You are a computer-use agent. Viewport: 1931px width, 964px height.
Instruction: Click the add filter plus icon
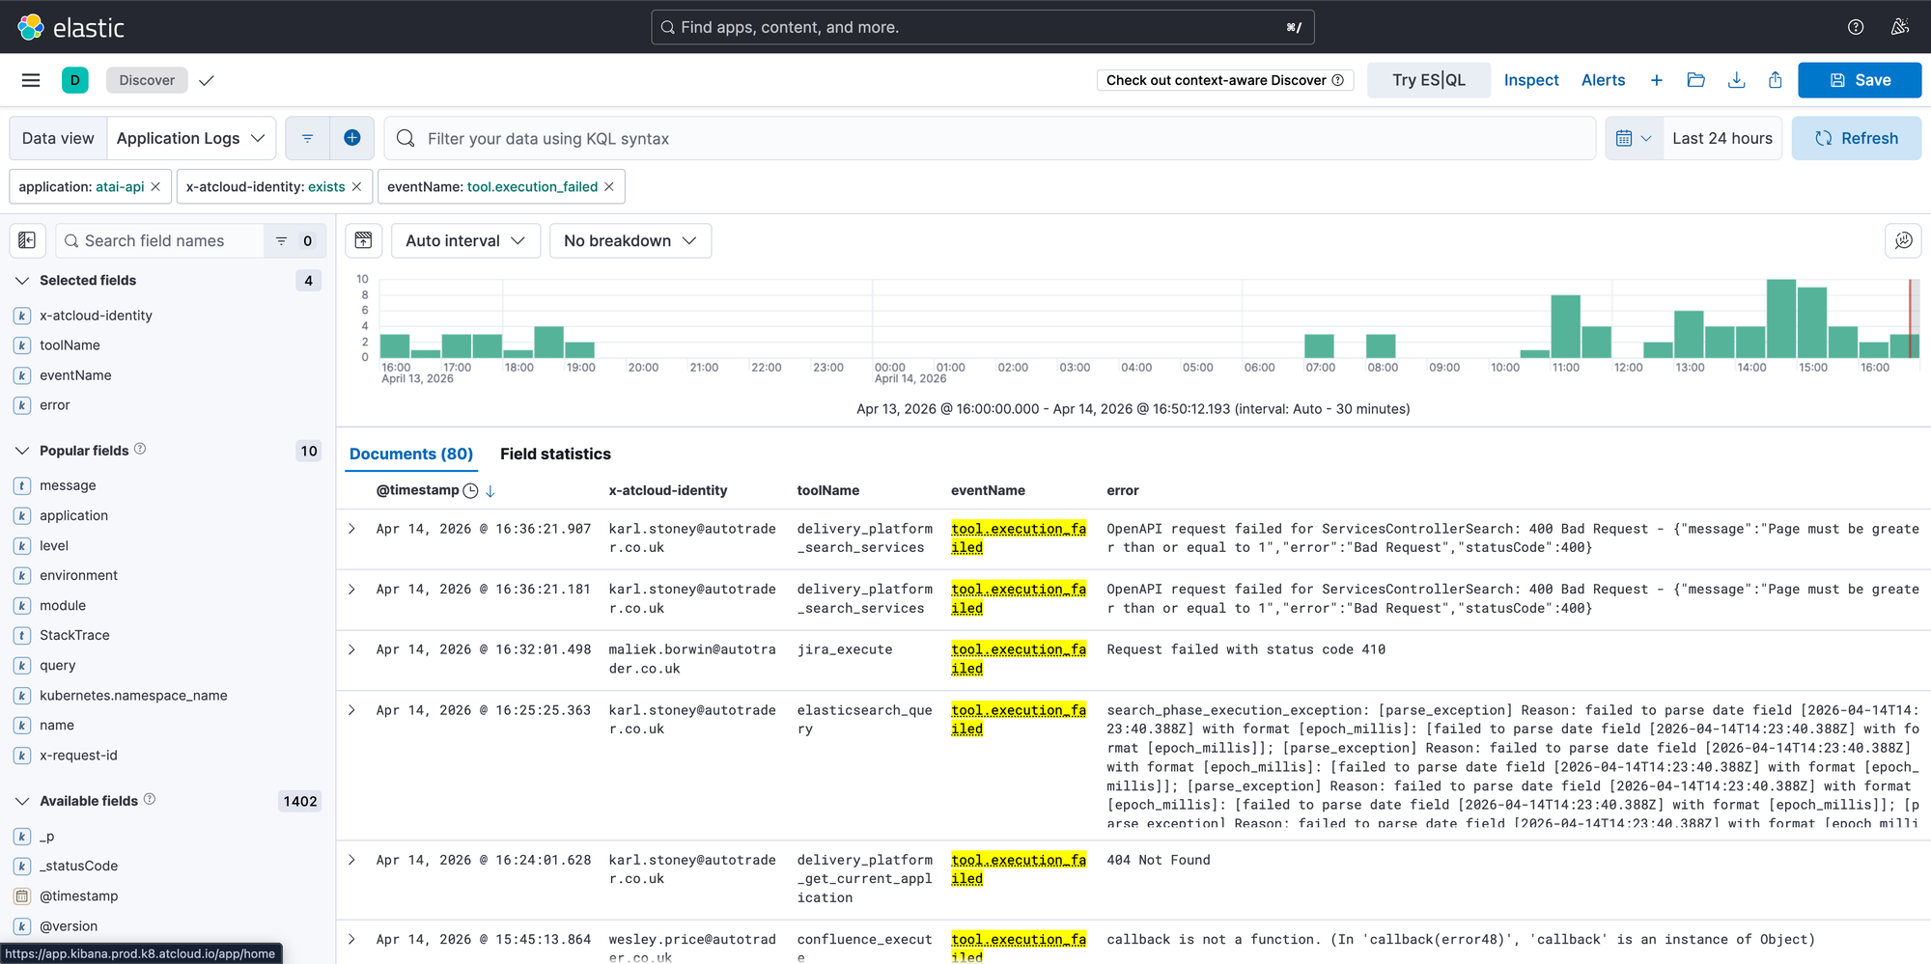tap(352, 138)
